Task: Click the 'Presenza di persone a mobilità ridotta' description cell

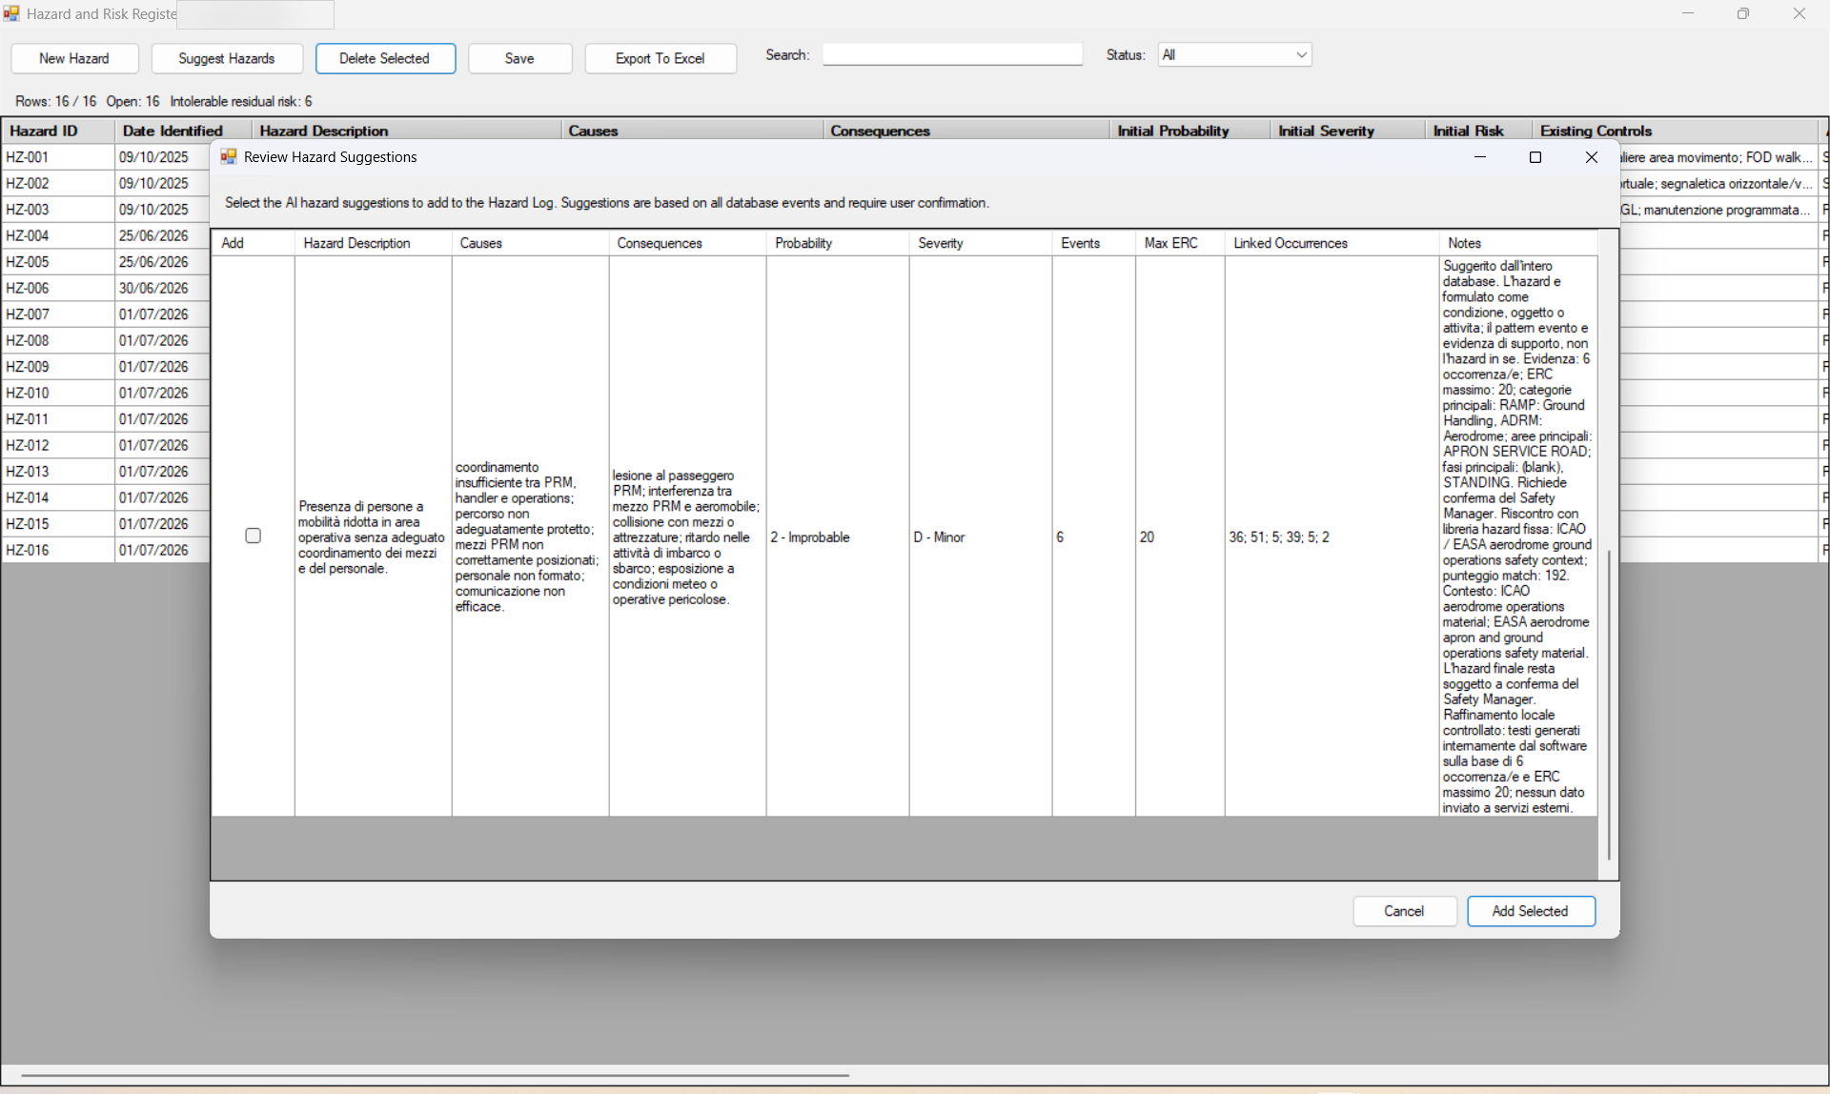Action: tap(373, 537)
